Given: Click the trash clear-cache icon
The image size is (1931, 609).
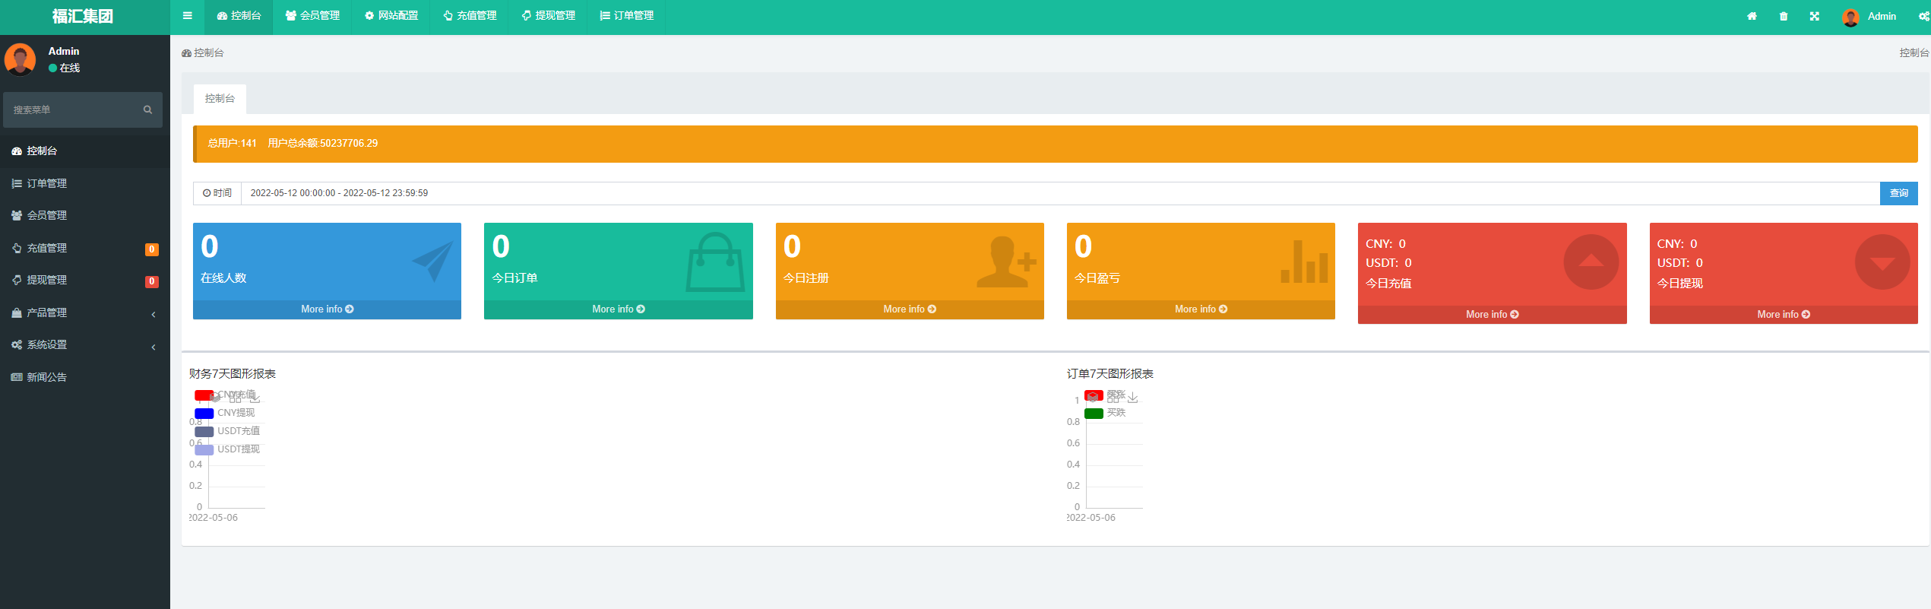Looking at the screenshot, I should pyautogui.click(x=1784, y=16).
